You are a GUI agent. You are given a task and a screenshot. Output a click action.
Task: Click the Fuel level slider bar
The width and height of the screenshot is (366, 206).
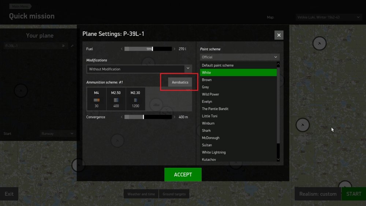point(148,49)
